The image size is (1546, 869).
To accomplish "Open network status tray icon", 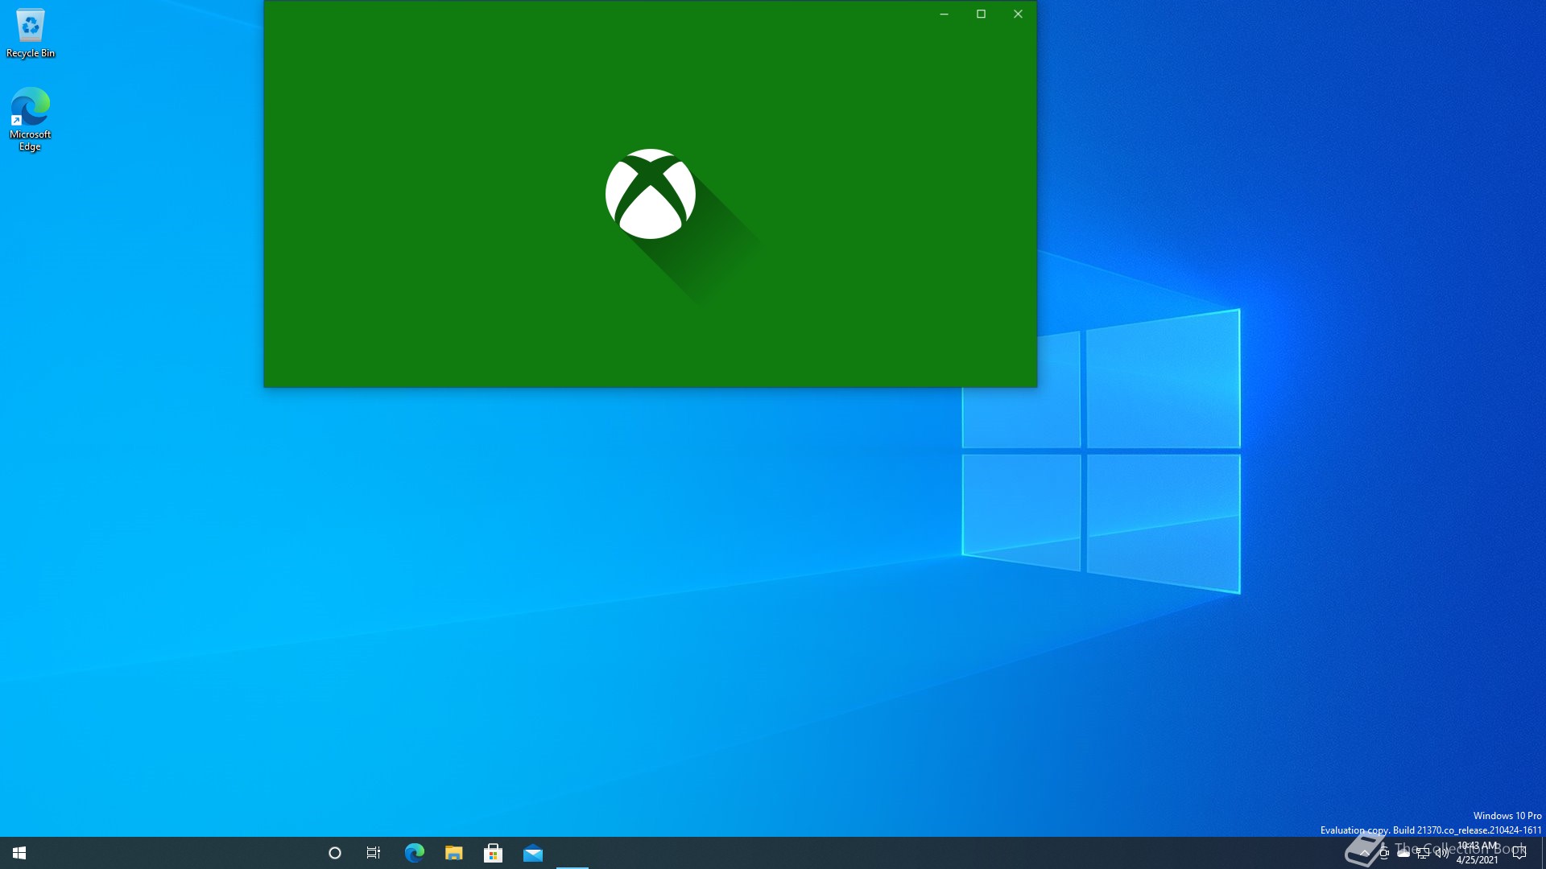I will [1423, 853].
